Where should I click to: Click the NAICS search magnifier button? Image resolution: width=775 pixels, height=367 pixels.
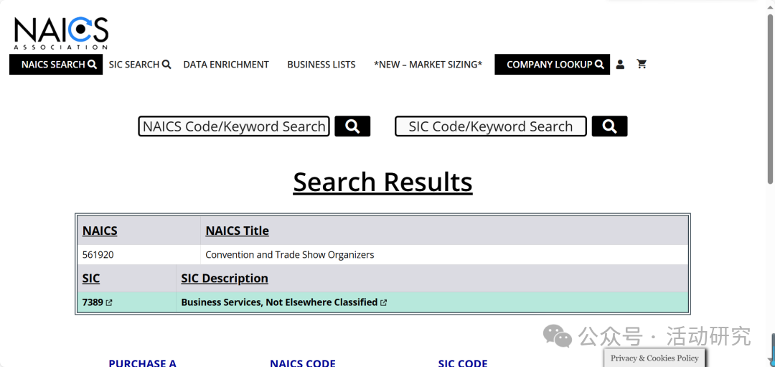(352, 126)
